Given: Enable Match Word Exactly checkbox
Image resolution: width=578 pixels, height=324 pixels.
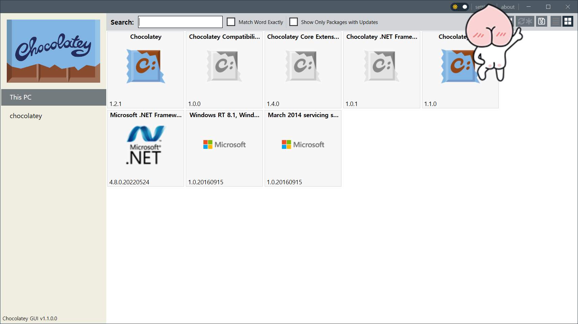Looking at the screenshot, I should 231,22.
